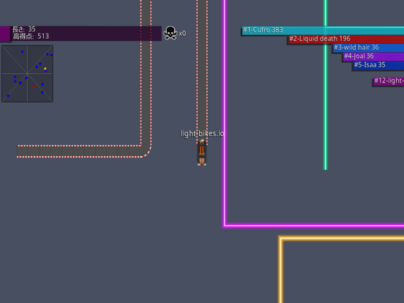Image resolution: width=404 pixels, height=303 pixels.
Task: Select the #3-wild hair 36 leaderboard entry
Action: (368, 48)
